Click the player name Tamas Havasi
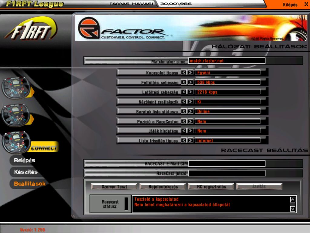 click(x=131, y=4)
